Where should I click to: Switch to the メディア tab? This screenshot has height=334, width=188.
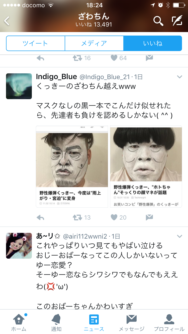click(94, 43)
